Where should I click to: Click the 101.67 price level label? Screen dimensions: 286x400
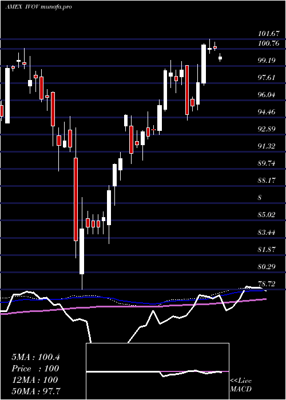[x=269, y=34]
